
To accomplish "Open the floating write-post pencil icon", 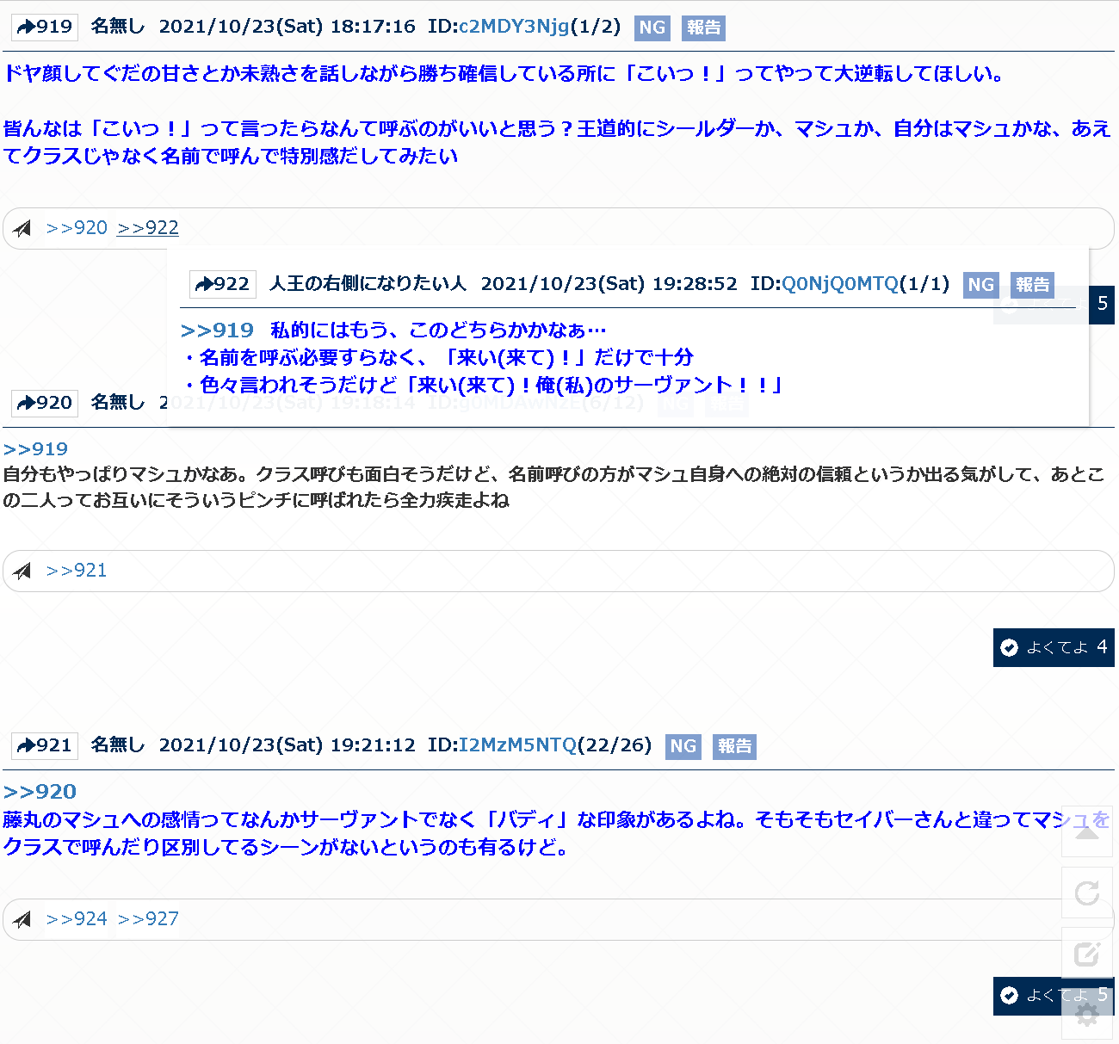I will click(1087, 953).
